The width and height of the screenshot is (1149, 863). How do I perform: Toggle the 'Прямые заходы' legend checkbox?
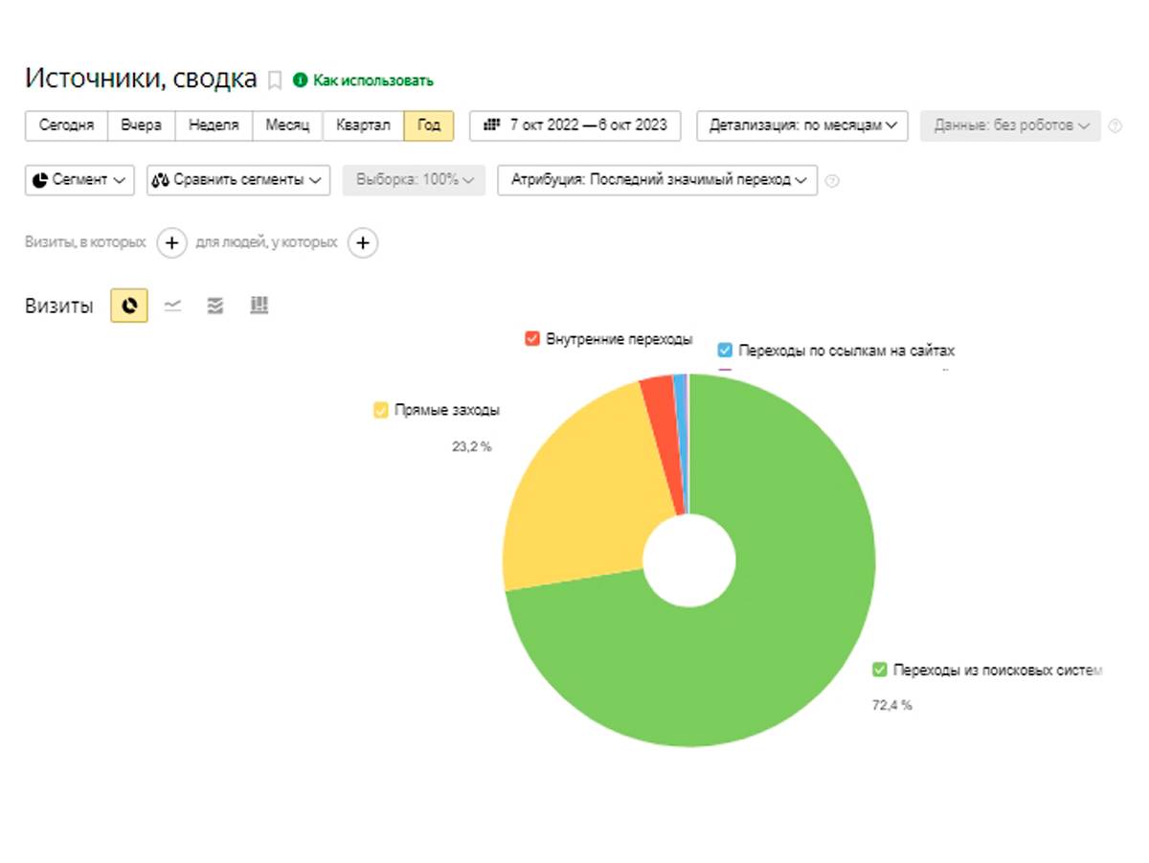click(x=381, y=411)
